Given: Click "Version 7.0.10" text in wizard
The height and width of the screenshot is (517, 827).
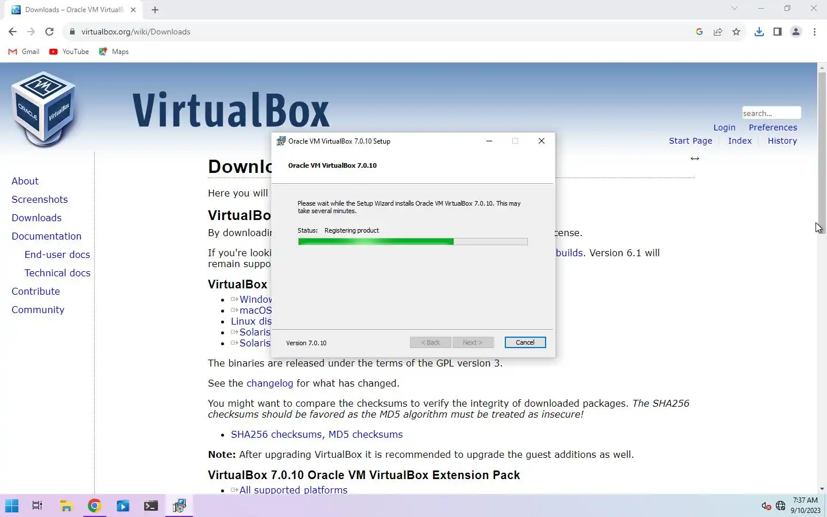Looking at the screenshot, I should coord(306,343).
